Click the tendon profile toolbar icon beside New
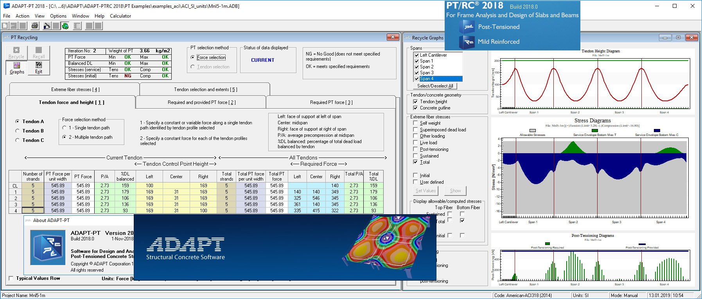This screenshot has width=702, height=299. 14,26
